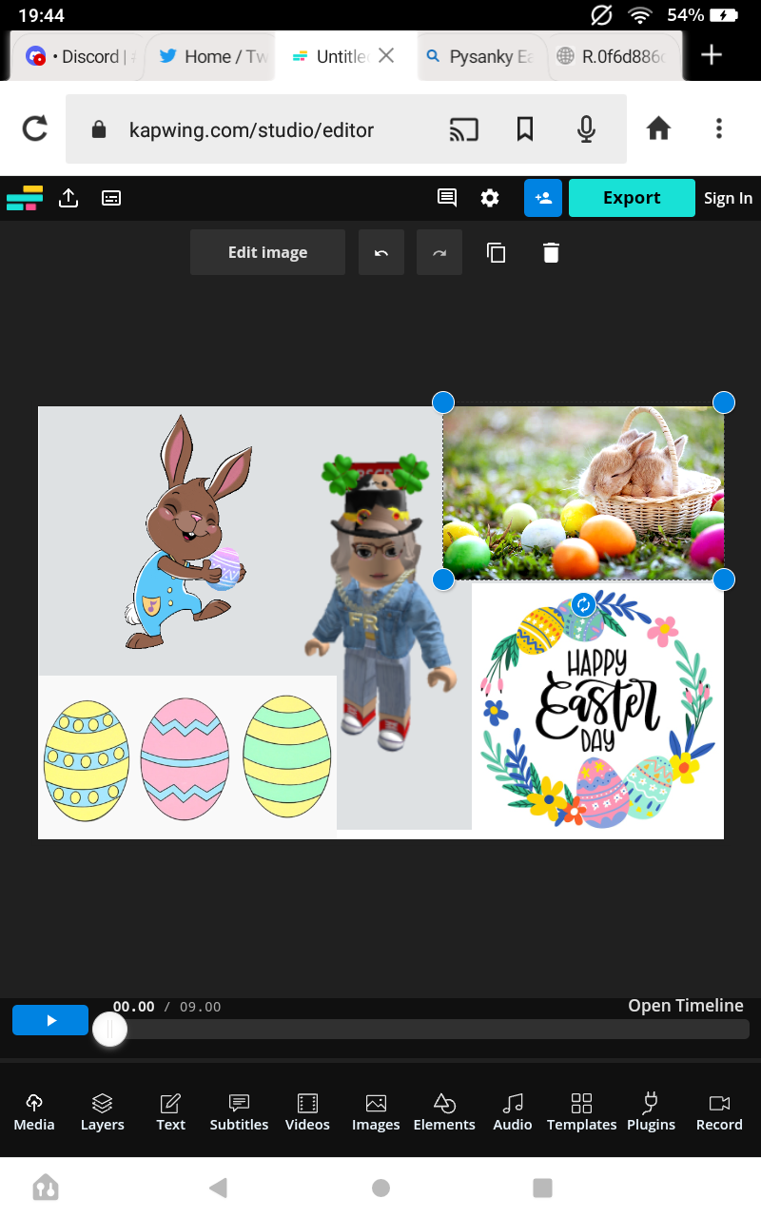Open the Elements tab
This screenshot has width=761, height=1218.
coord(444,1112)
